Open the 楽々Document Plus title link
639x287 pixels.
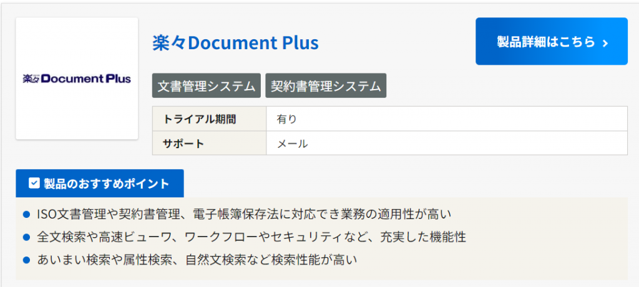(x=235, y=42)
